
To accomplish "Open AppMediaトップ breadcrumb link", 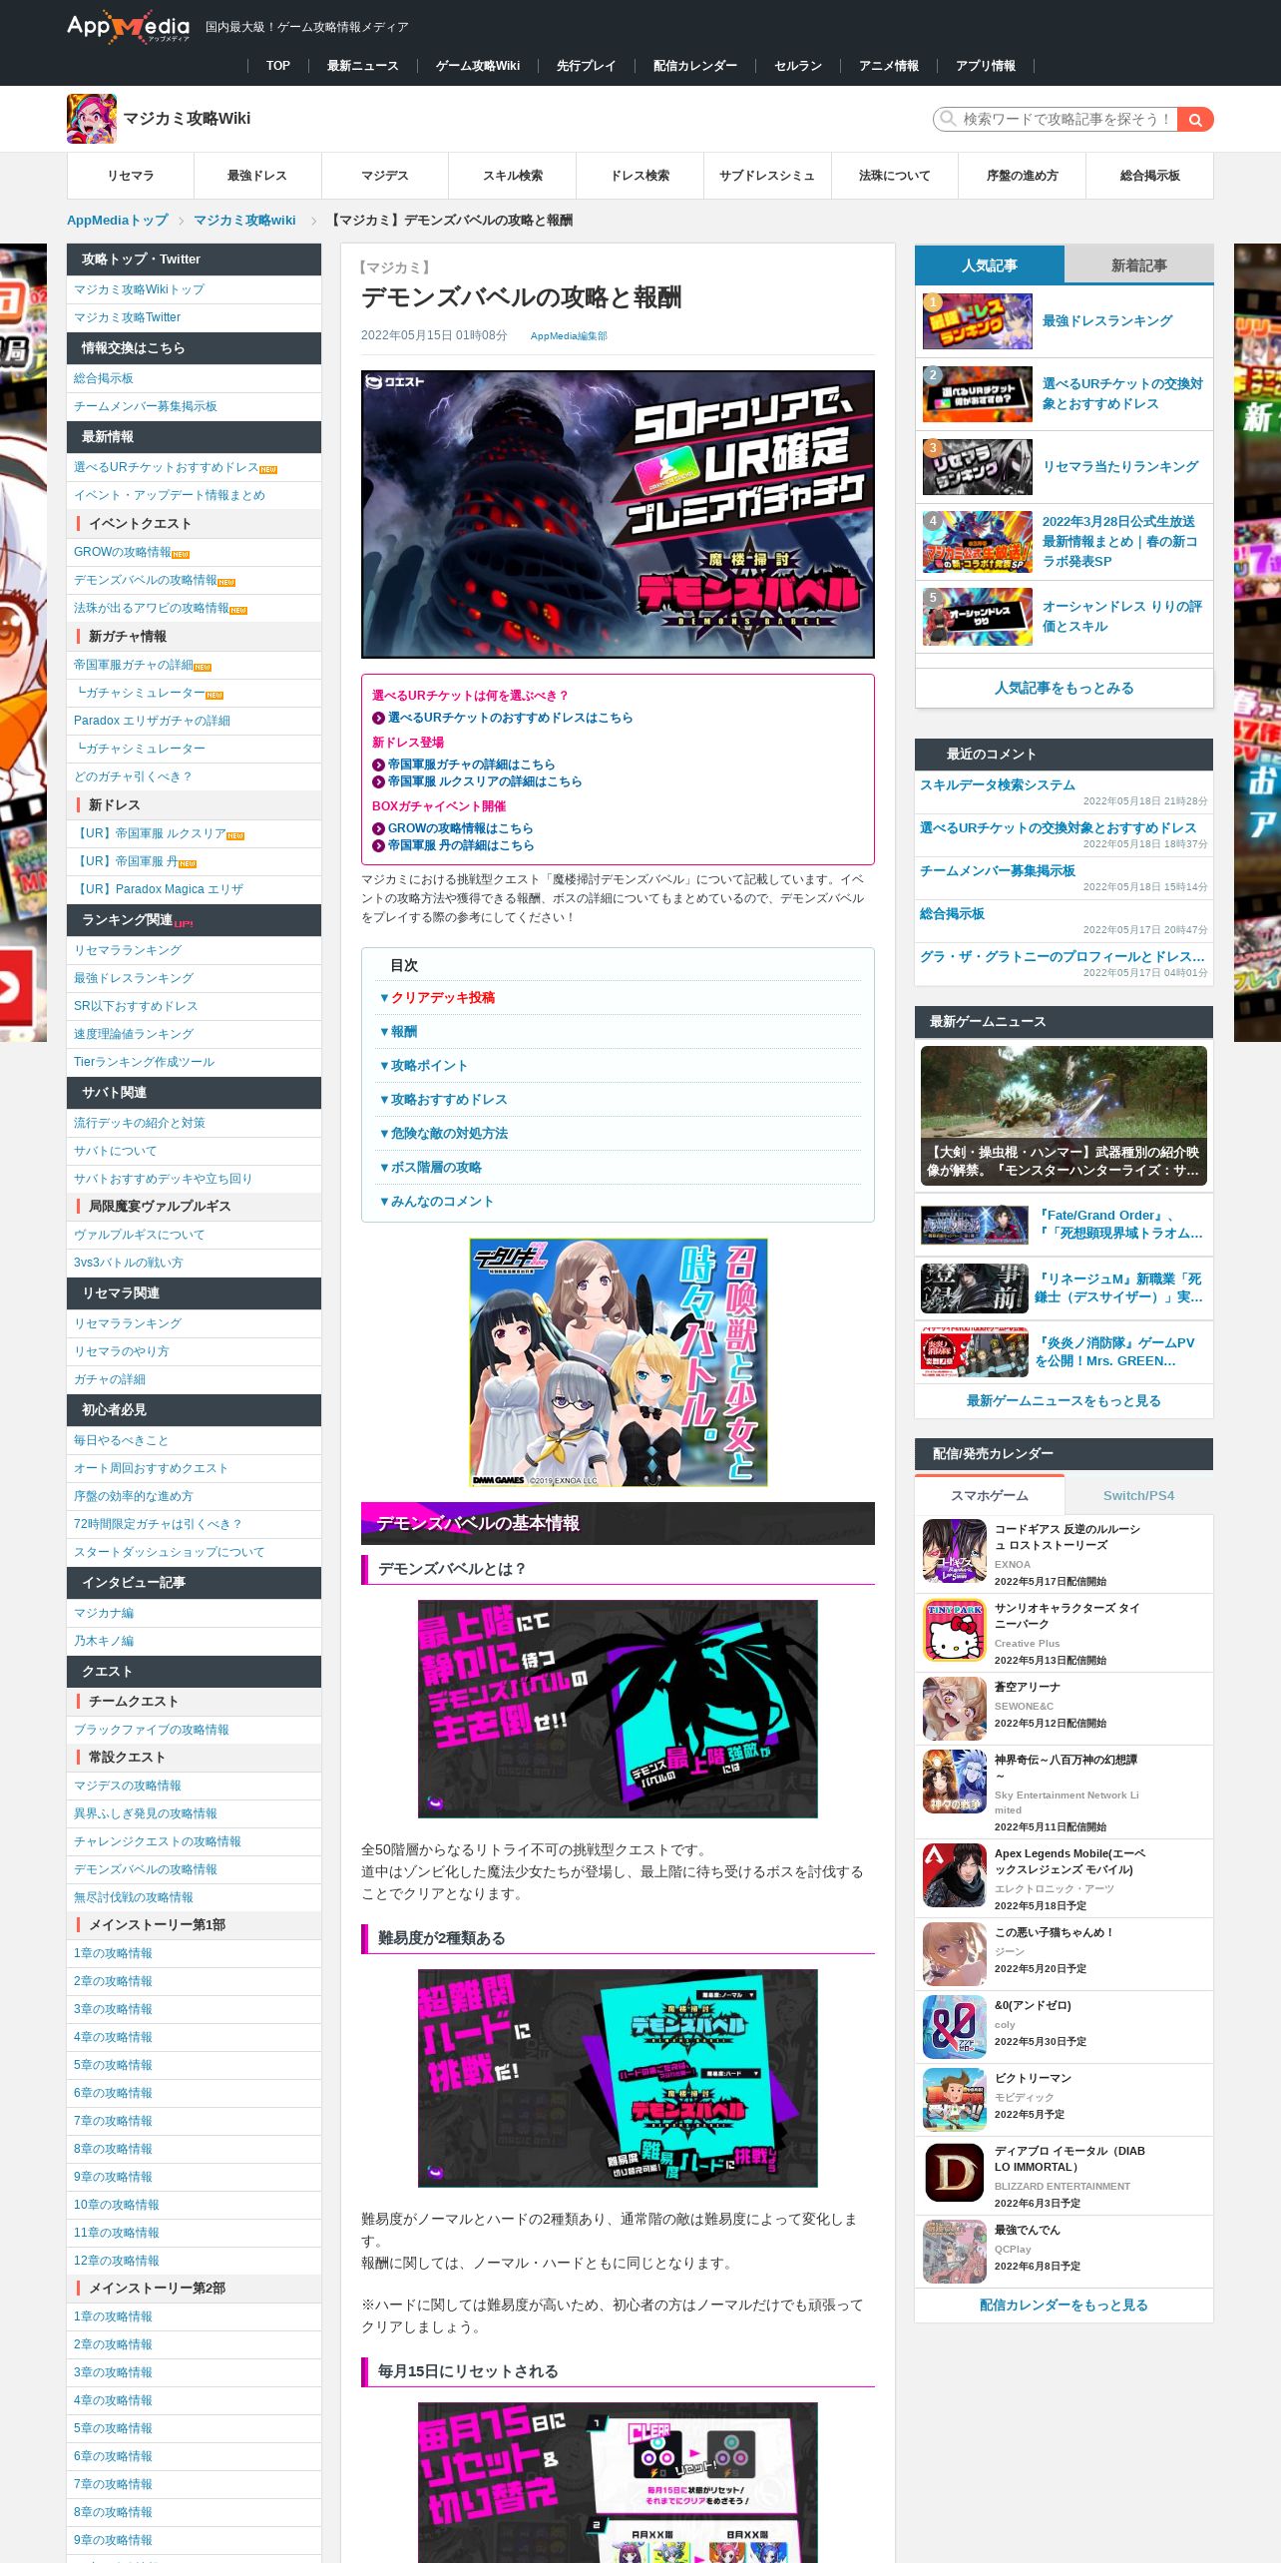I will click(118, 221).
